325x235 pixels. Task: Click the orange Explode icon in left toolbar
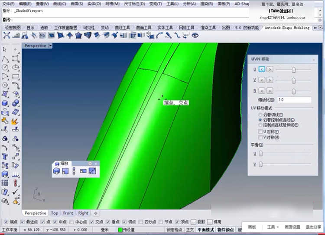point(15,121)
